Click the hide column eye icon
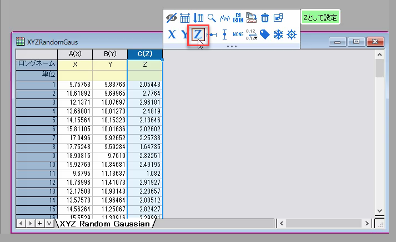The height and width of the screenshot is (242, 396). pos(172,18)
